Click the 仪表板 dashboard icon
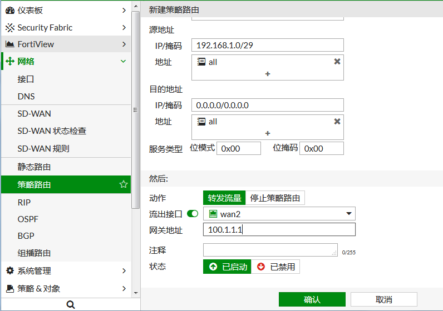The width and height of the screenshot is (443, 311). point(10,10)
